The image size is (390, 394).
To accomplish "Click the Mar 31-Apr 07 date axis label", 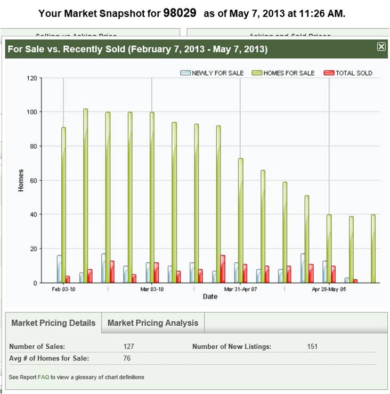I will [x=240, y=290].
